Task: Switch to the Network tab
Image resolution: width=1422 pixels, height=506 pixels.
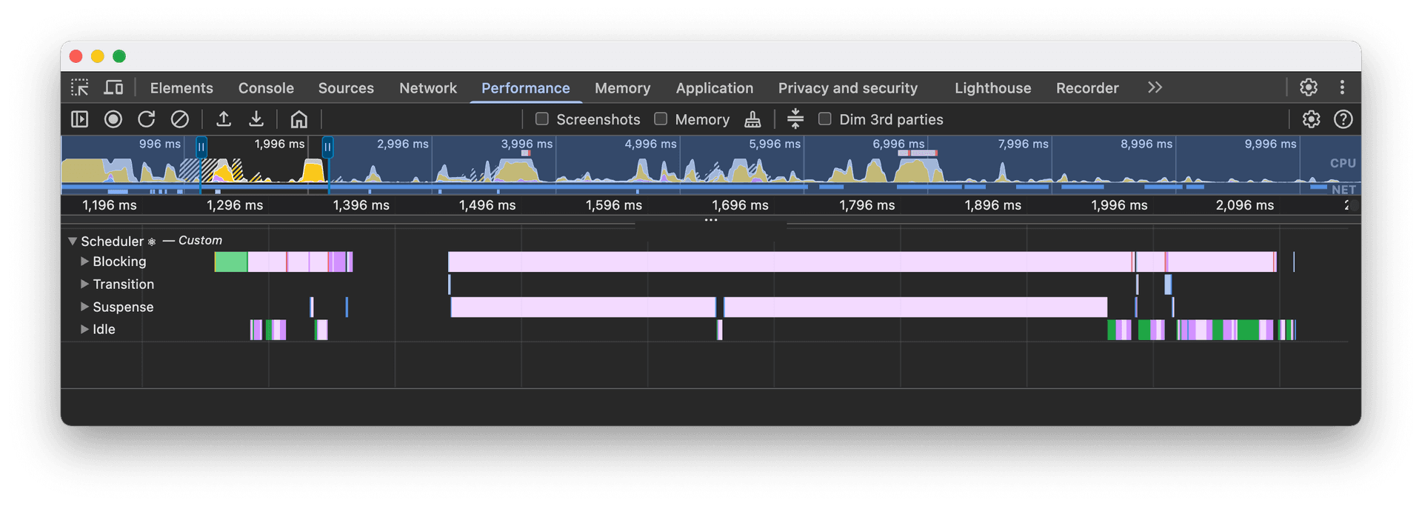Action: coord(428,88)
